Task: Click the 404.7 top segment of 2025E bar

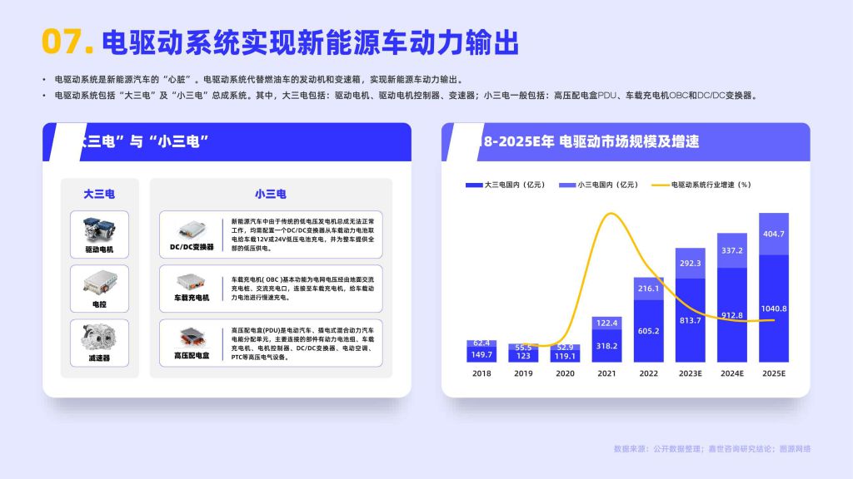Action: click(x=773, y=234)
